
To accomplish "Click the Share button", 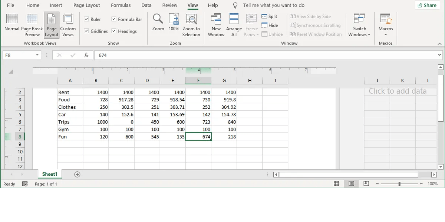I will pyautogui.click(x=427, y=5).
